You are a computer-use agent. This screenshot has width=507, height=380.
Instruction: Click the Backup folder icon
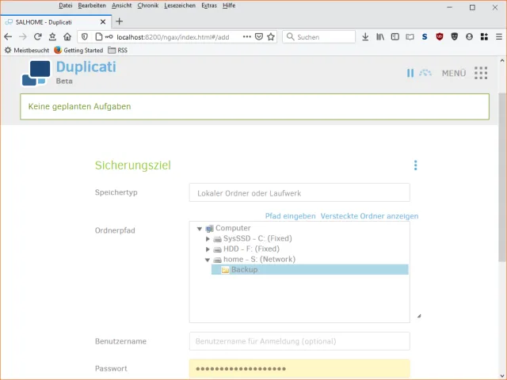click(x=225, y=270)
